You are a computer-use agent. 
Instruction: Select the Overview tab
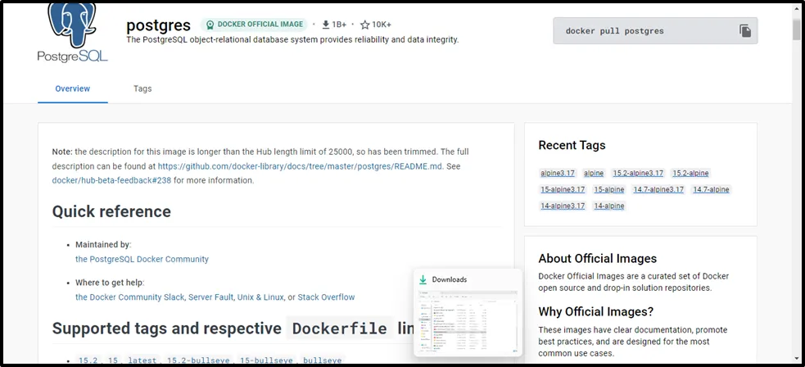point(72,88)
